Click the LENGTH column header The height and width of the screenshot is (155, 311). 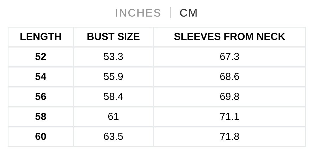click(x=41, y=37)
